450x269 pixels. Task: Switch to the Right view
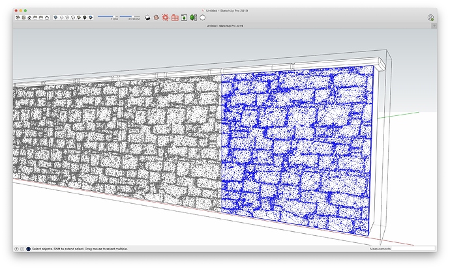click(x=35, y=18)
